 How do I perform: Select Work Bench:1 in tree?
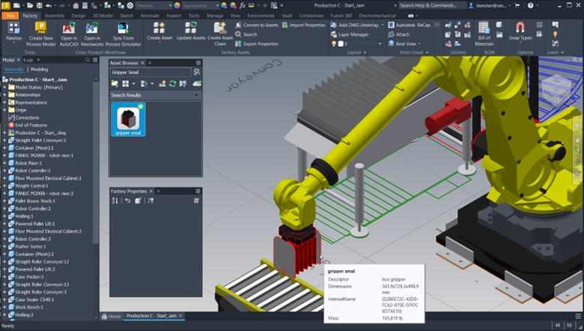tap(29, 307)
